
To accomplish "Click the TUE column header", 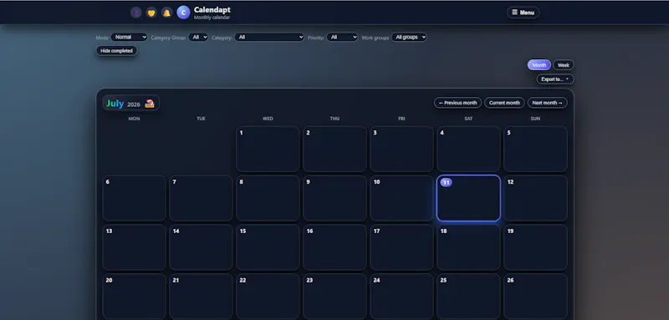I will (x=201, y=119).
